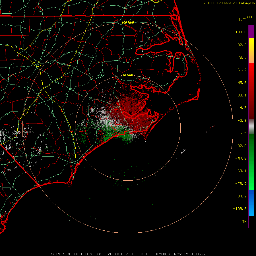Click the 92.3 velocity scale value
Image resolution: width=256 pixels, height=256 pixels.
(242, 45)
